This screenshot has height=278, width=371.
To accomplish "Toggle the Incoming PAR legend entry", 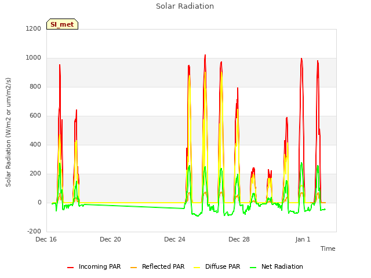I will click(94, 266).
